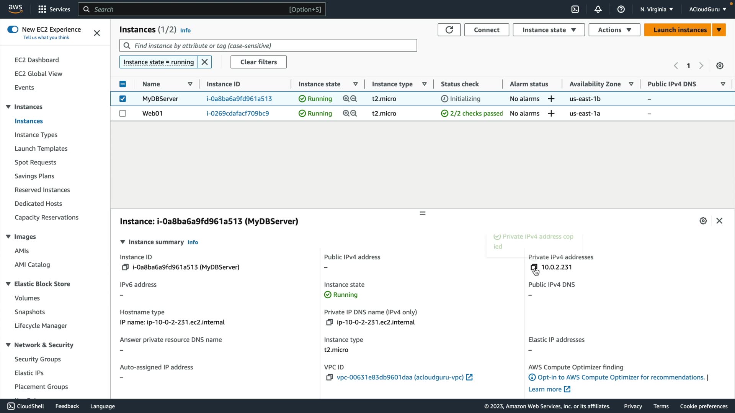735x413 pixels.
Task: Go to Volumes in sidebar
Action: 27,298
